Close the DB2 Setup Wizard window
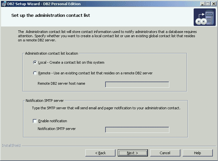The image size is (218, 161). pyautogui.click(x=213, y=4)
